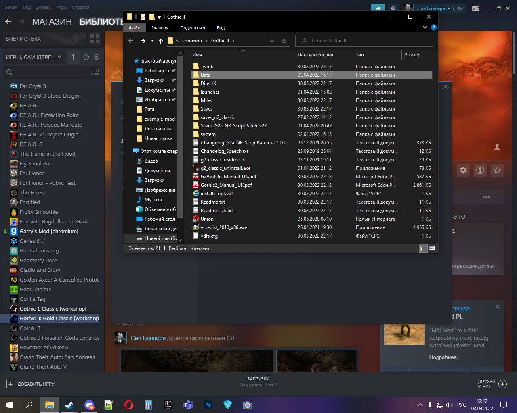Go back in Steam with the arrow

[x=8, y=22]
